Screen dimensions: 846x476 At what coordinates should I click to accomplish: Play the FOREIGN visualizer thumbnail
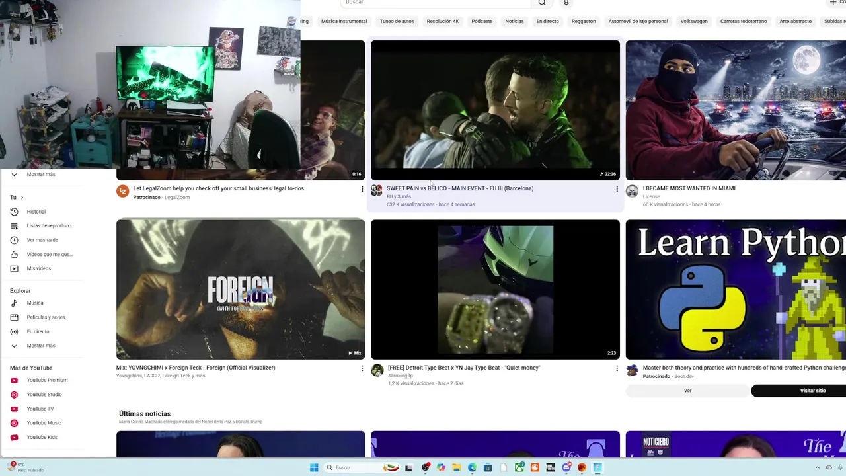[x=241, y=290]
